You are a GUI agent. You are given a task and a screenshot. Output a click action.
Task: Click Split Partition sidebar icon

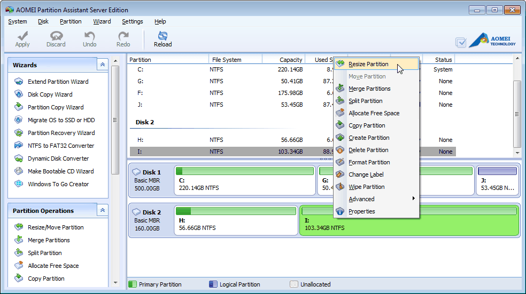pos(19,252)
